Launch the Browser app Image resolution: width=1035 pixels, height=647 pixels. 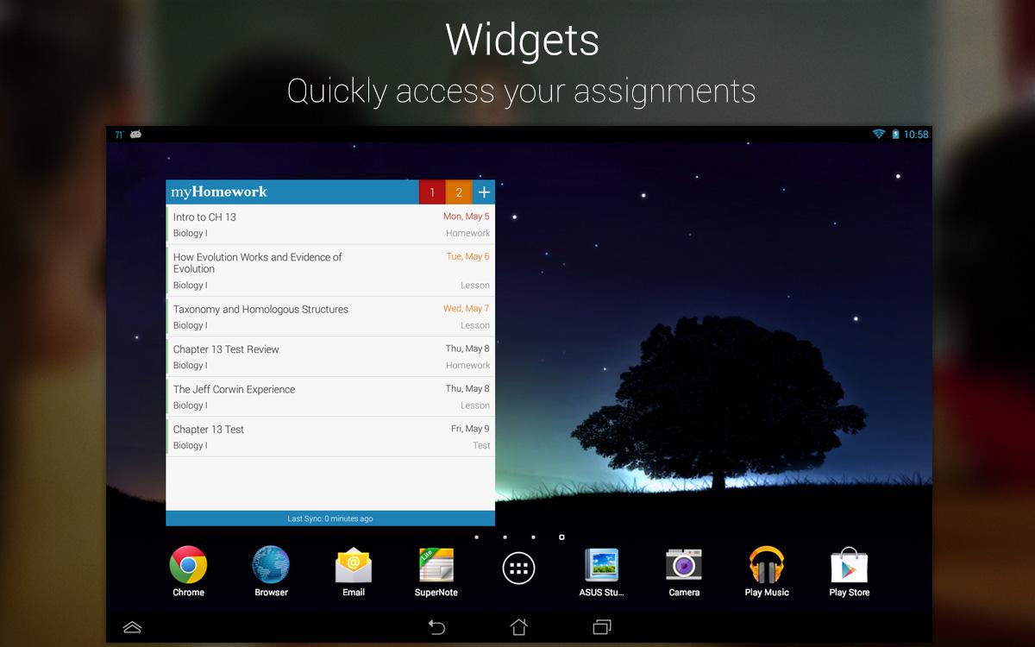pos(271,570)
